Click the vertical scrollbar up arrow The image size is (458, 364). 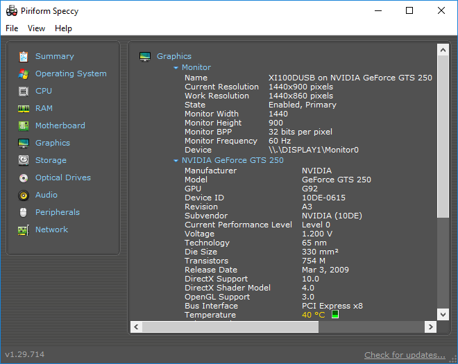click(x=443, y=50)
